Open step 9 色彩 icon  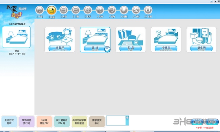pyautogui.click(x=136, y=10)
